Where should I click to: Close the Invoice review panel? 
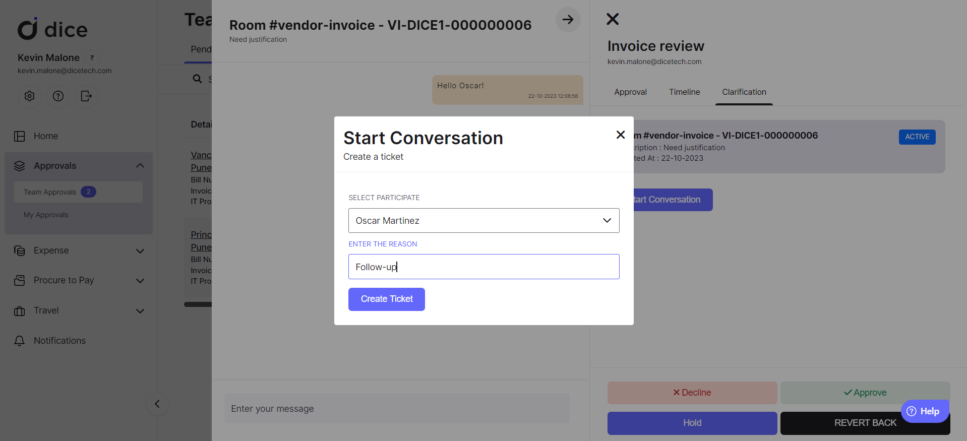(x=613, y=19)
